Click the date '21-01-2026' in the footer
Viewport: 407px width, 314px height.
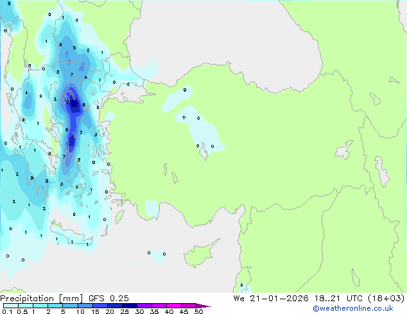click(279, 299)
